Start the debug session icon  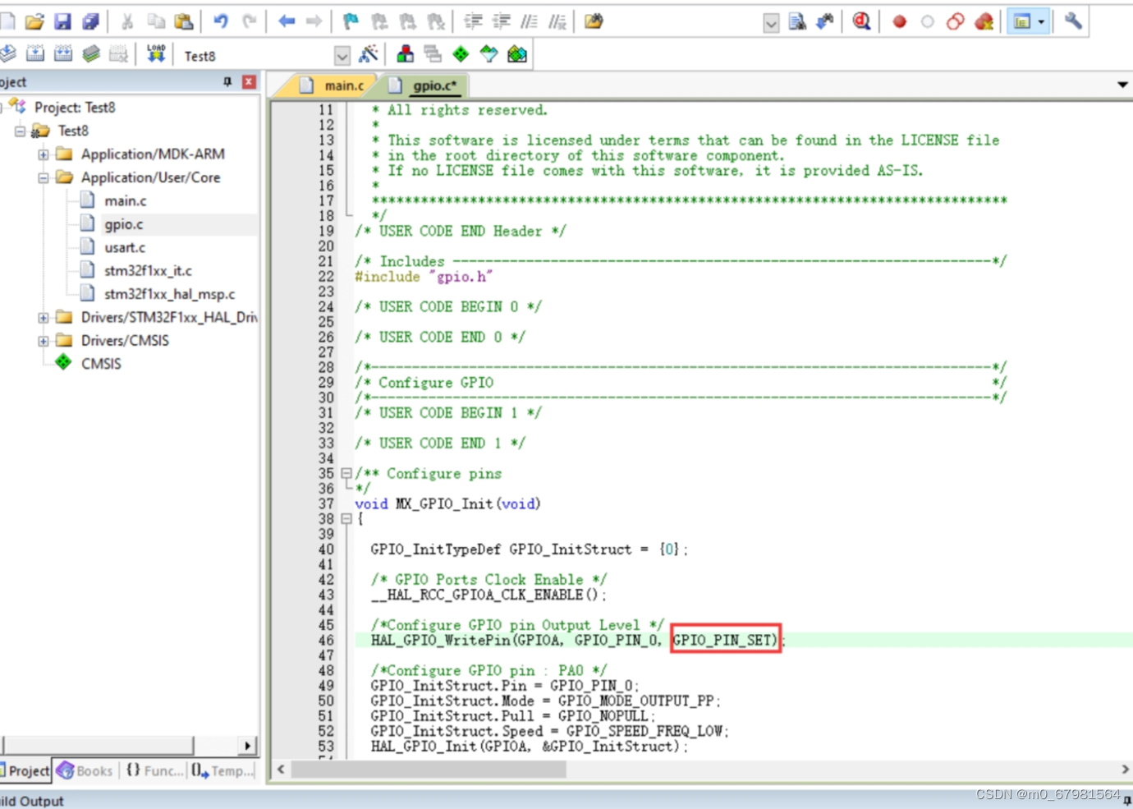tap(861, 21)
